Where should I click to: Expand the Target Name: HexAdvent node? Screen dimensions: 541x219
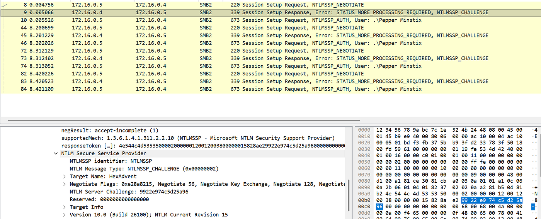pyautogui.click(x=65, y=176)
